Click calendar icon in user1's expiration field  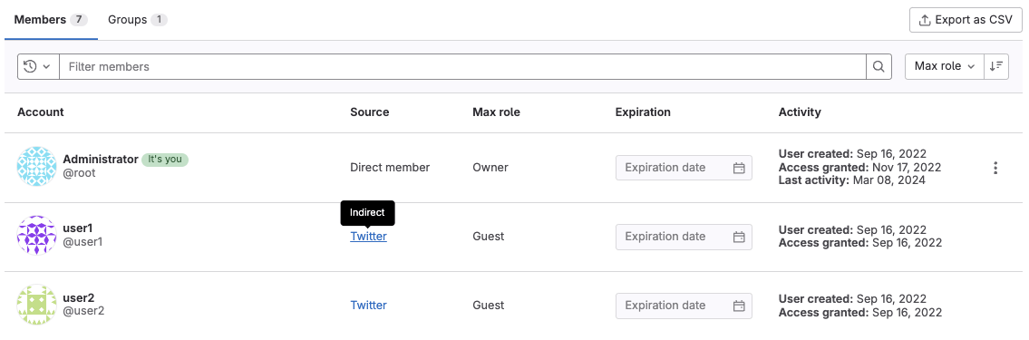(x=739, y=237)
